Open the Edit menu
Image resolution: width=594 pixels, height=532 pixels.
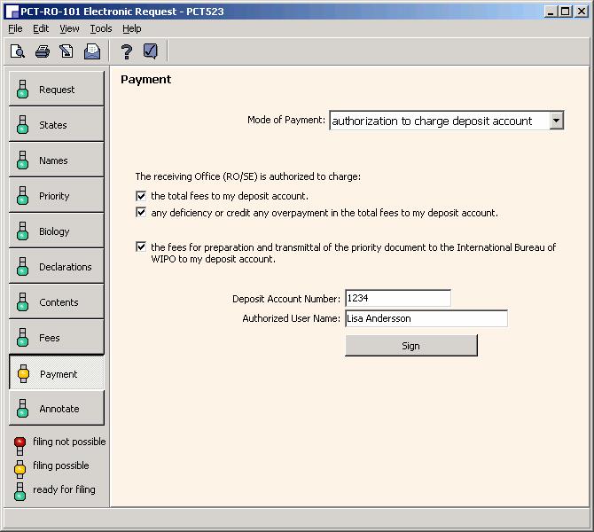click(41, 28)
